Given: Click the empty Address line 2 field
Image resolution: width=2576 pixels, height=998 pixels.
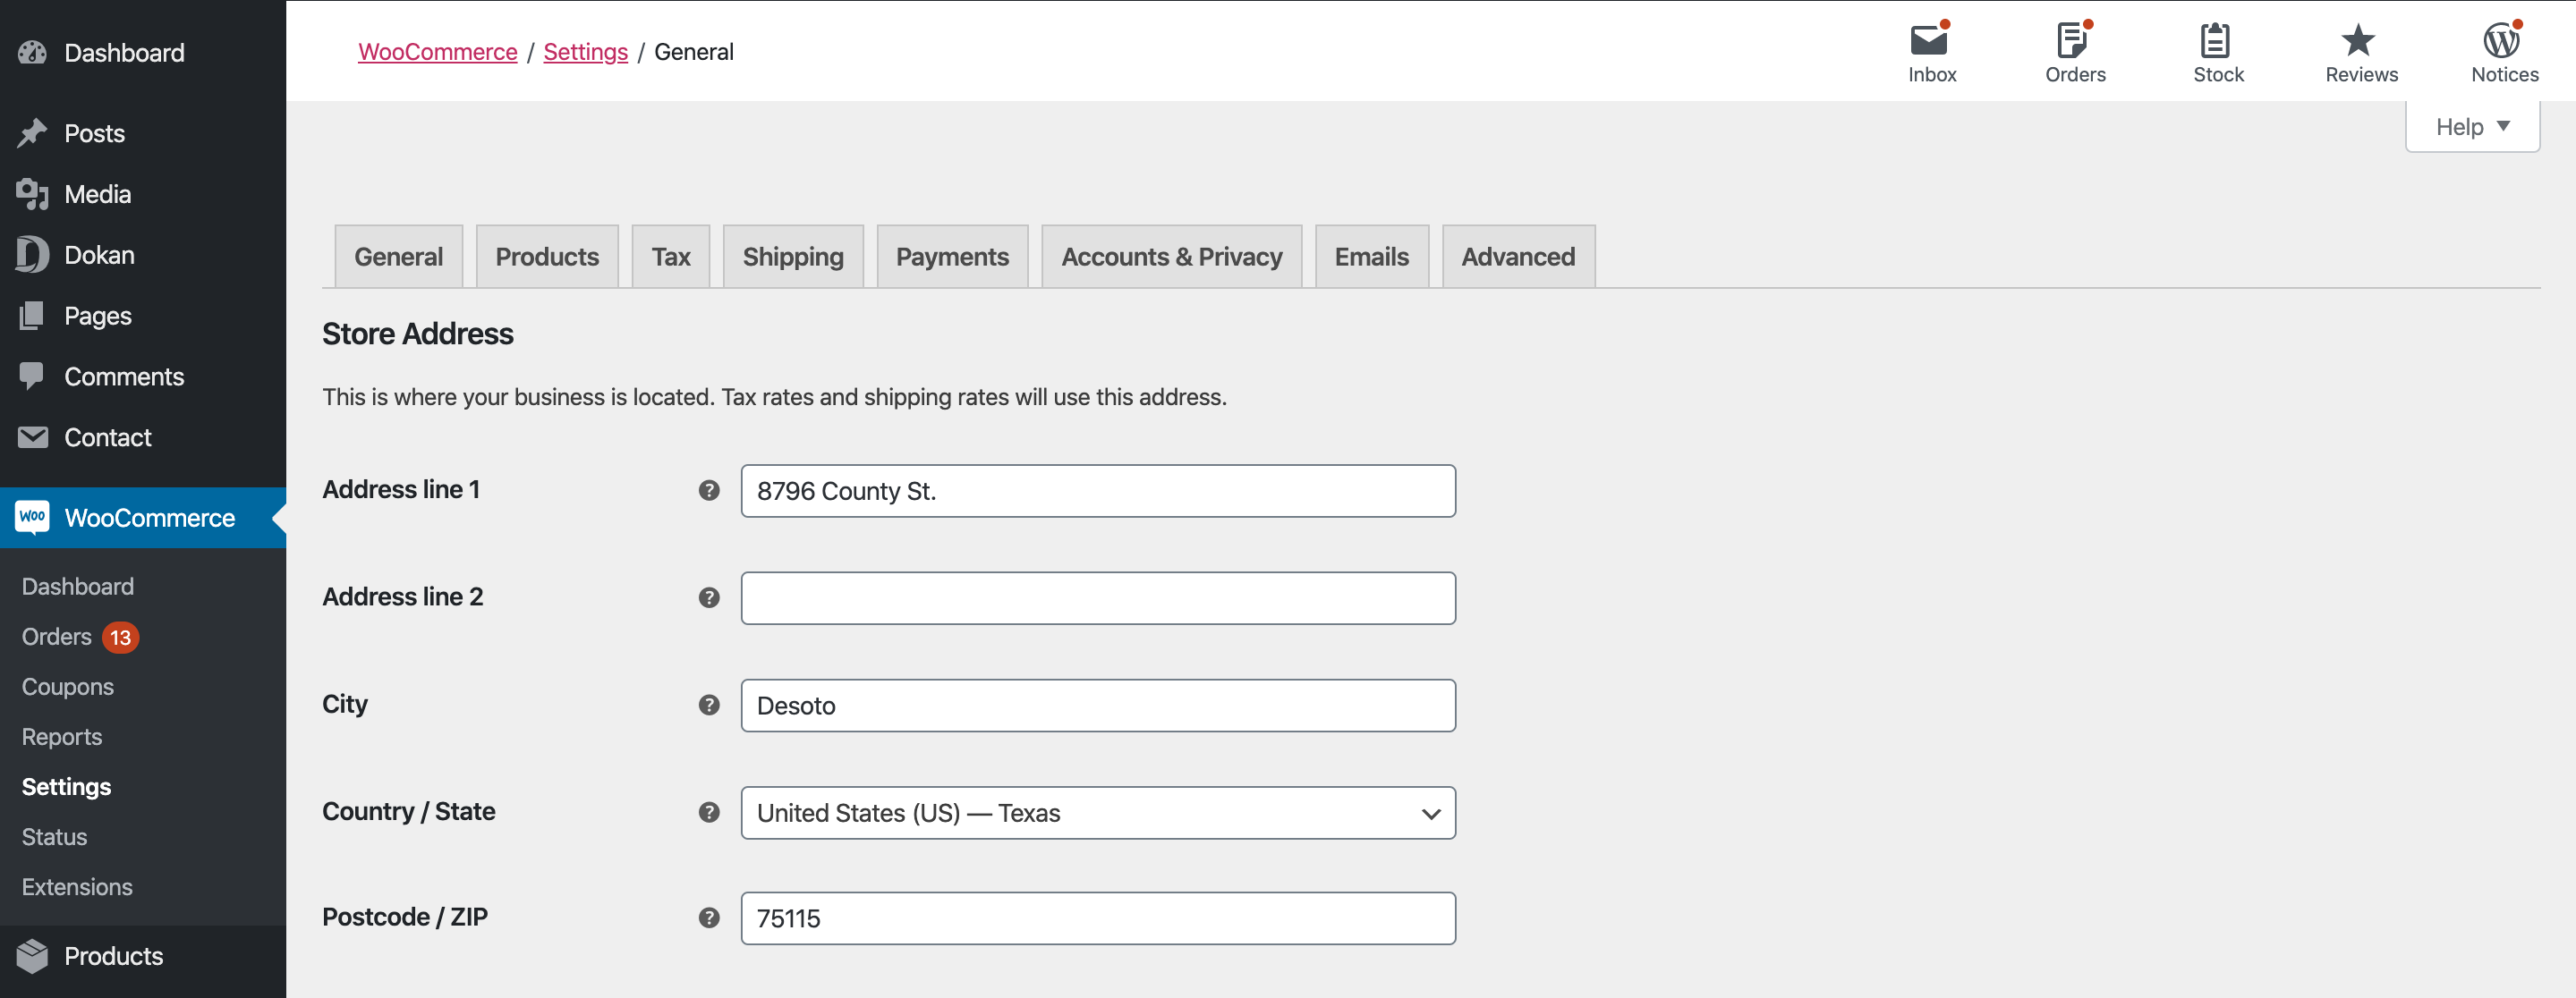Looking at the screenshot, I should (1098, 598).
